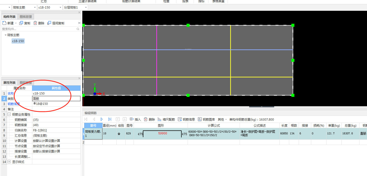The height and width of the screenshot is (176, 367).
Task: Collapse the 筏板主筋 tree node
Action: point(6,35)
